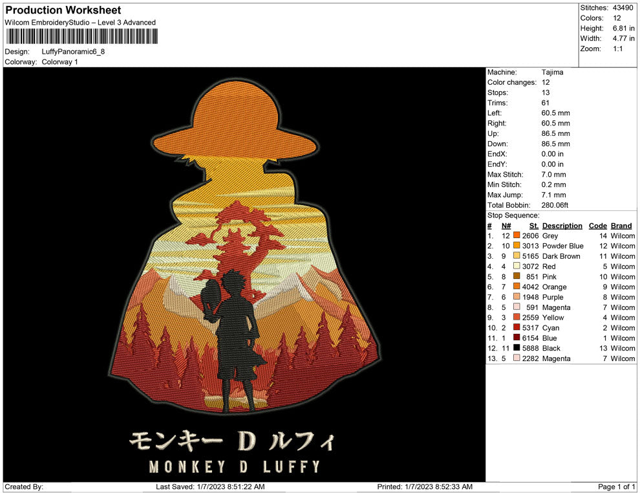The width and height of the screenshot is (640, 493).
Task: Click the Height value 6.81 in
Action: pos(623,28)
